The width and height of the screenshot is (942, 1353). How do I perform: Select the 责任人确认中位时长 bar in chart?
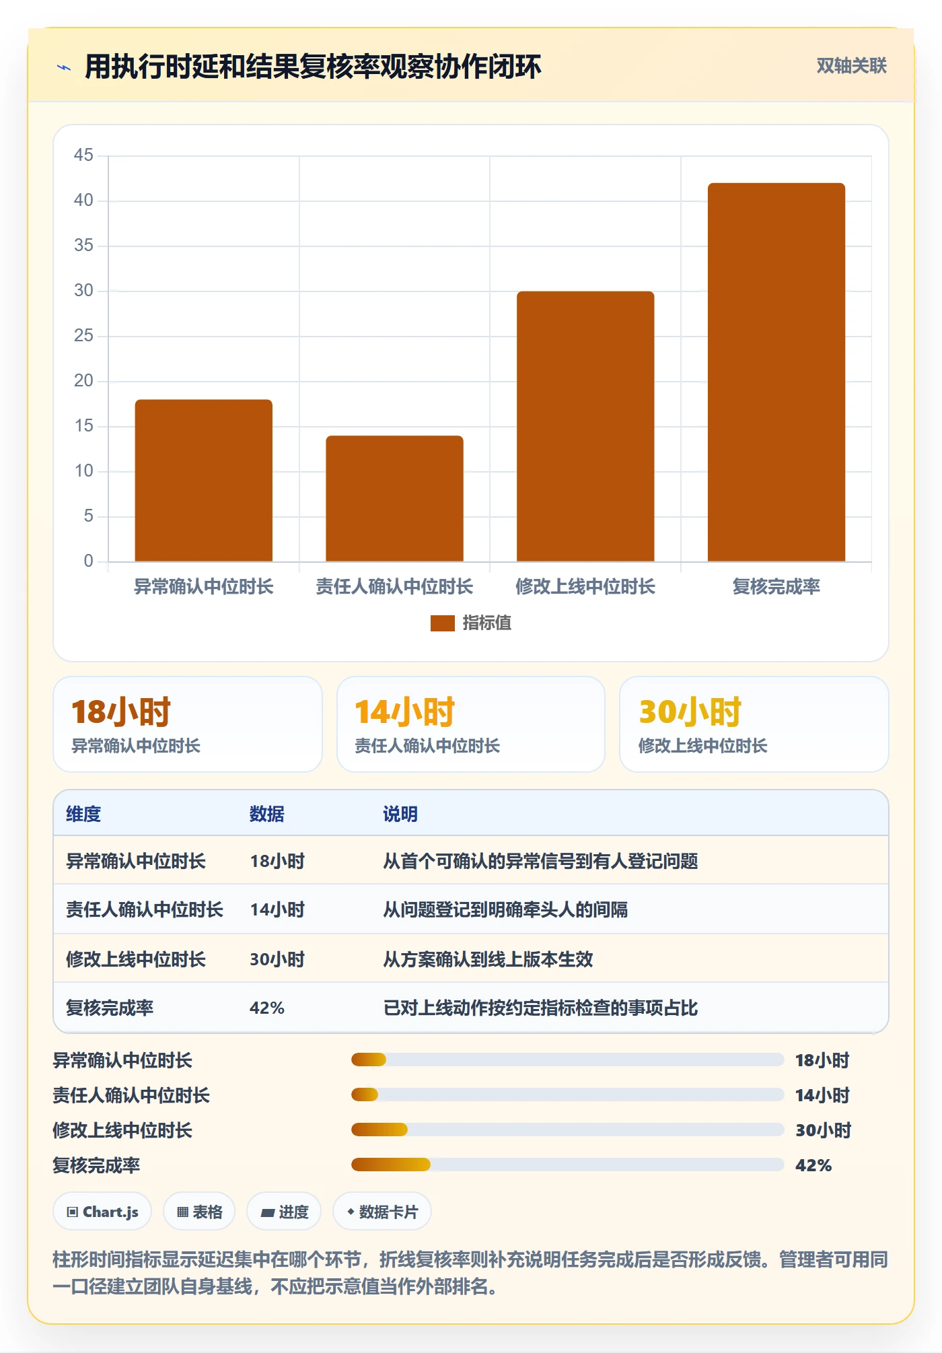[394, 499]
